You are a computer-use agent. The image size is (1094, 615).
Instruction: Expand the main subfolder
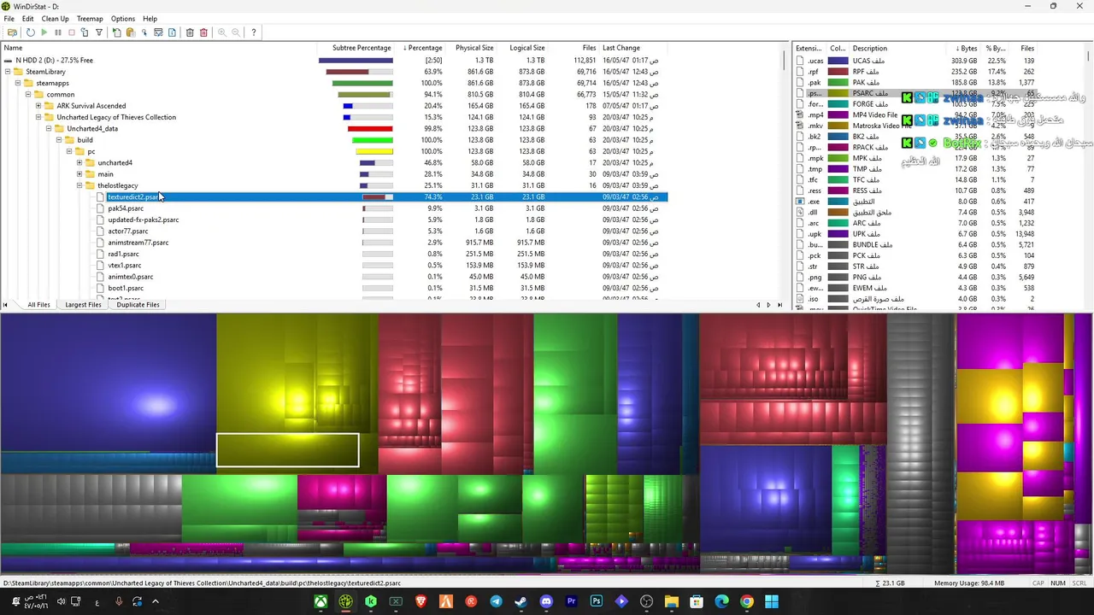[79, 174]
